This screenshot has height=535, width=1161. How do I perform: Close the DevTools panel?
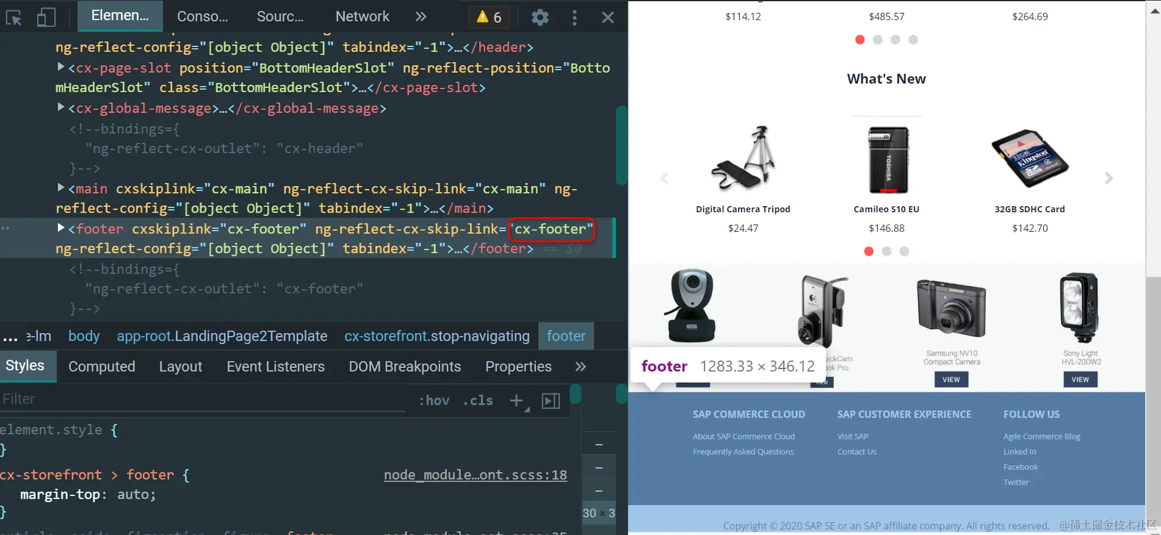coord(607,17)
